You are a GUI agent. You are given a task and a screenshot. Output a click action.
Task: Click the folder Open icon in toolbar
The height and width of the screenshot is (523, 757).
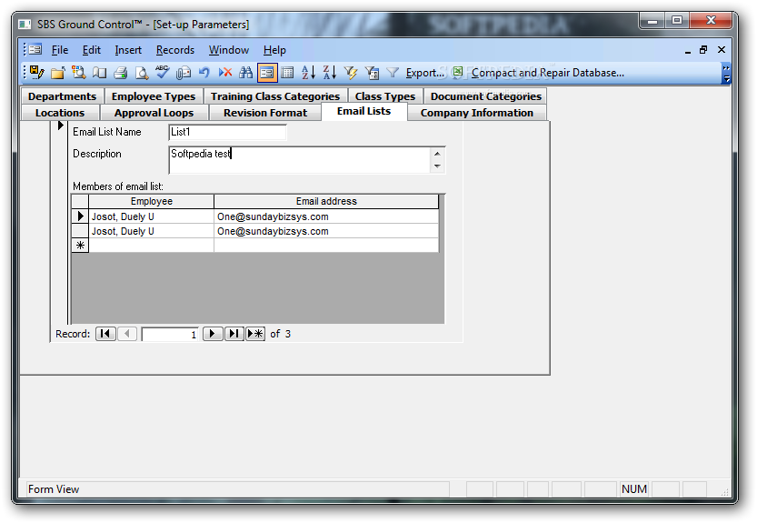58,73
